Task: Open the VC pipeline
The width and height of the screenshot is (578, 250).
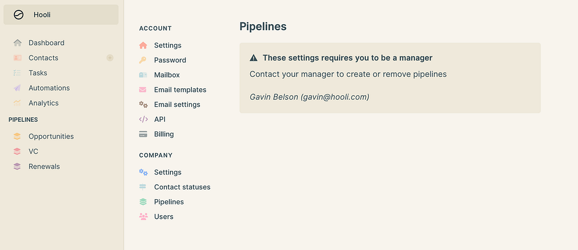Action: pyautogui.click(x=33, y=151)
